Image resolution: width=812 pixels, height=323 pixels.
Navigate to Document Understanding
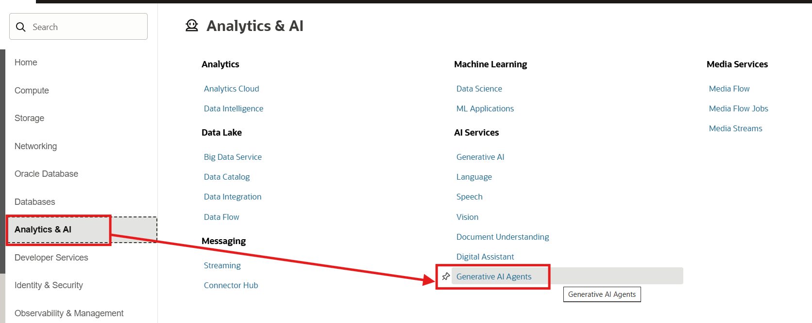pyautogui.click(x=502, y=237)
